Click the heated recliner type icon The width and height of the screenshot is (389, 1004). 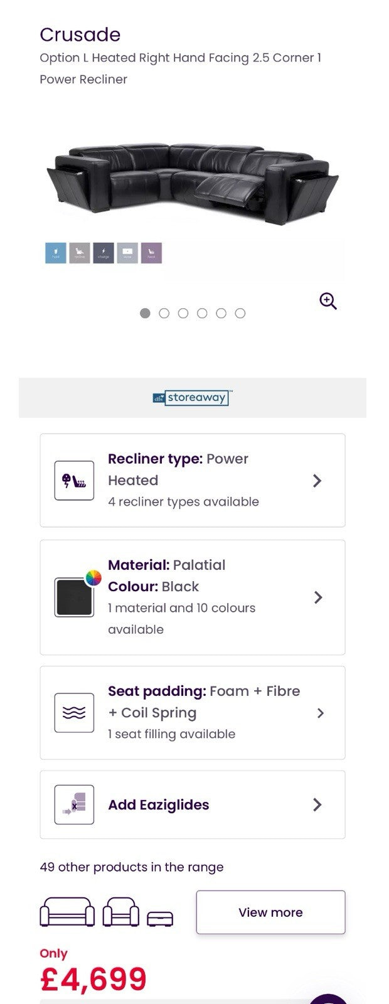[x=74, y=481]
